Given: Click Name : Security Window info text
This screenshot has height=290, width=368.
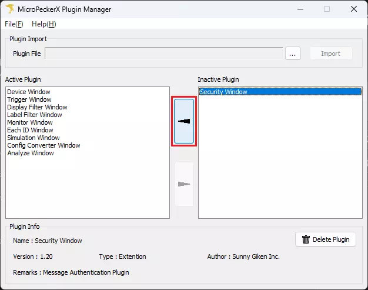Looking at the screenshot, I should pyautogui.click(x=48, y=241).
